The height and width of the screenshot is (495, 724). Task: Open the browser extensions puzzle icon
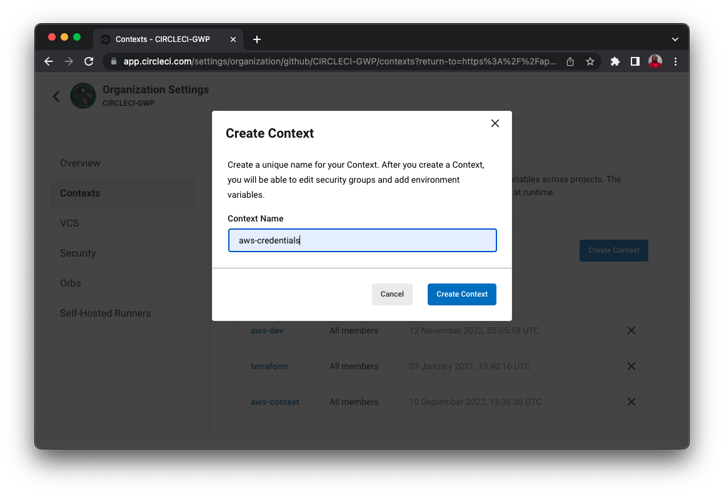coord(614,61)
